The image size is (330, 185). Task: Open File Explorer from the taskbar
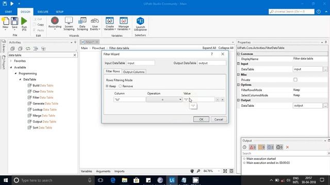pyautogui.click(x=125, y=180)
